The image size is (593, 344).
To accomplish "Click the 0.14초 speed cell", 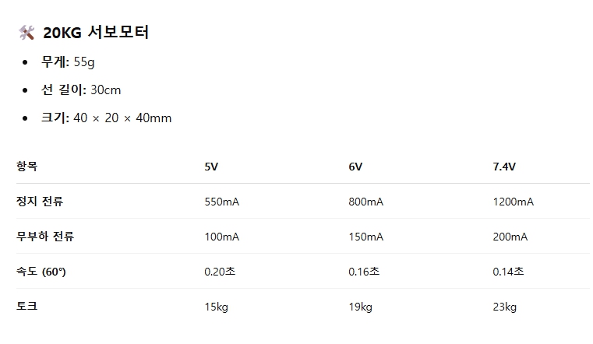I will coord(508,272).
